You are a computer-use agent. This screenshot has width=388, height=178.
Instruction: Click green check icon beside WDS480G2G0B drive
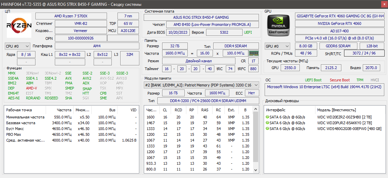[267, 129]
